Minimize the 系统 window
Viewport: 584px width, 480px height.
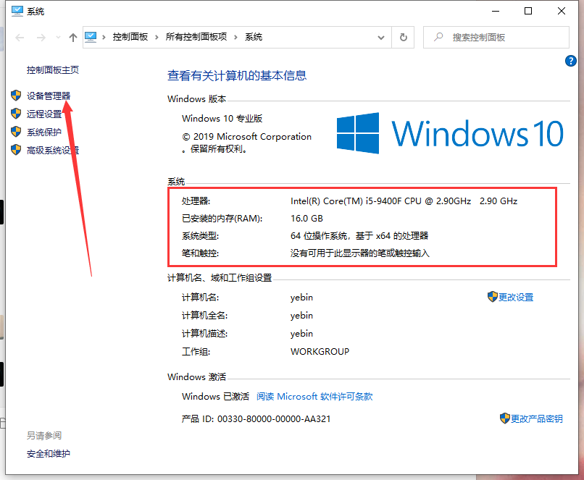tap(496, 11)
